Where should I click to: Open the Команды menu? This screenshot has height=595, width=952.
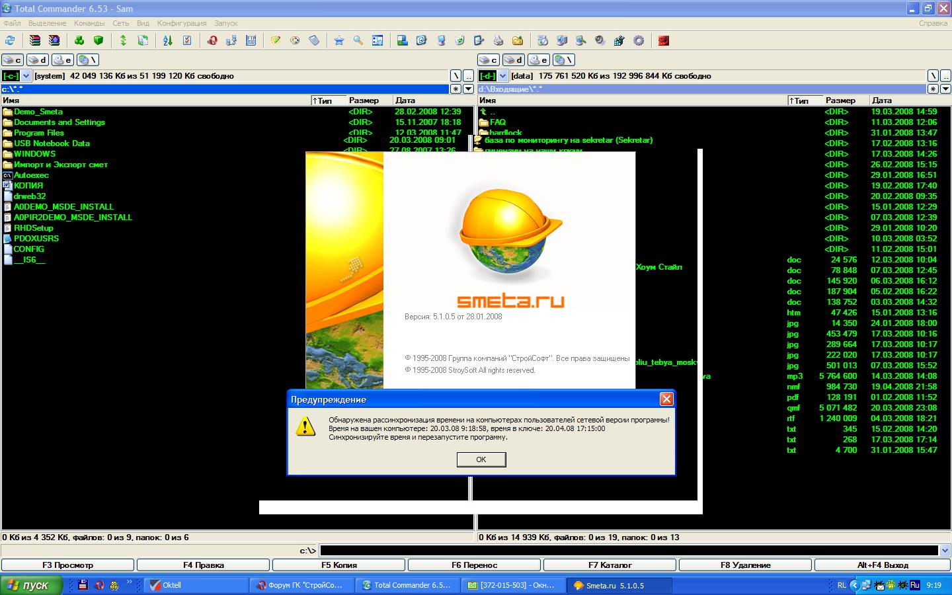point(89,23)
